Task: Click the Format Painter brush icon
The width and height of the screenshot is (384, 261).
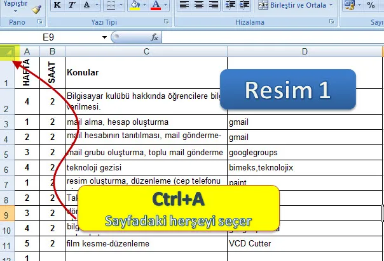Action: click(x=36, y=8)
